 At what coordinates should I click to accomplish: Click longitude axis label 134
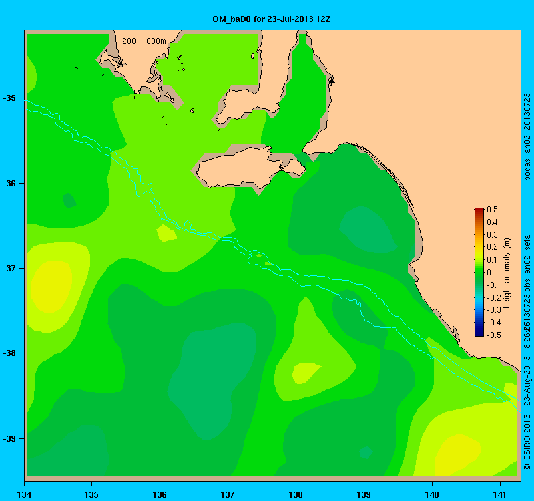24,494
